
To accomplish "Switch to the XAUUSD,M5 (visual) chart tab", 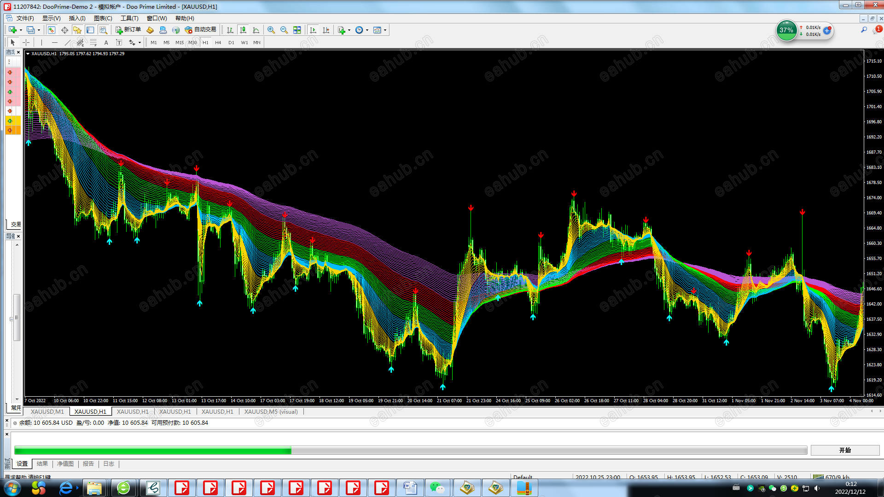I will tap(271, 411).
